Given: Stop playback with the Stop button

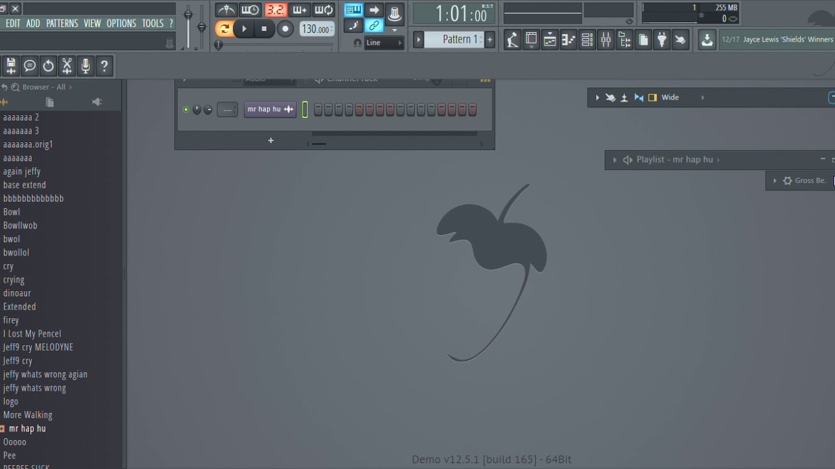Looking at the screenshot, I should pos(264,29).
